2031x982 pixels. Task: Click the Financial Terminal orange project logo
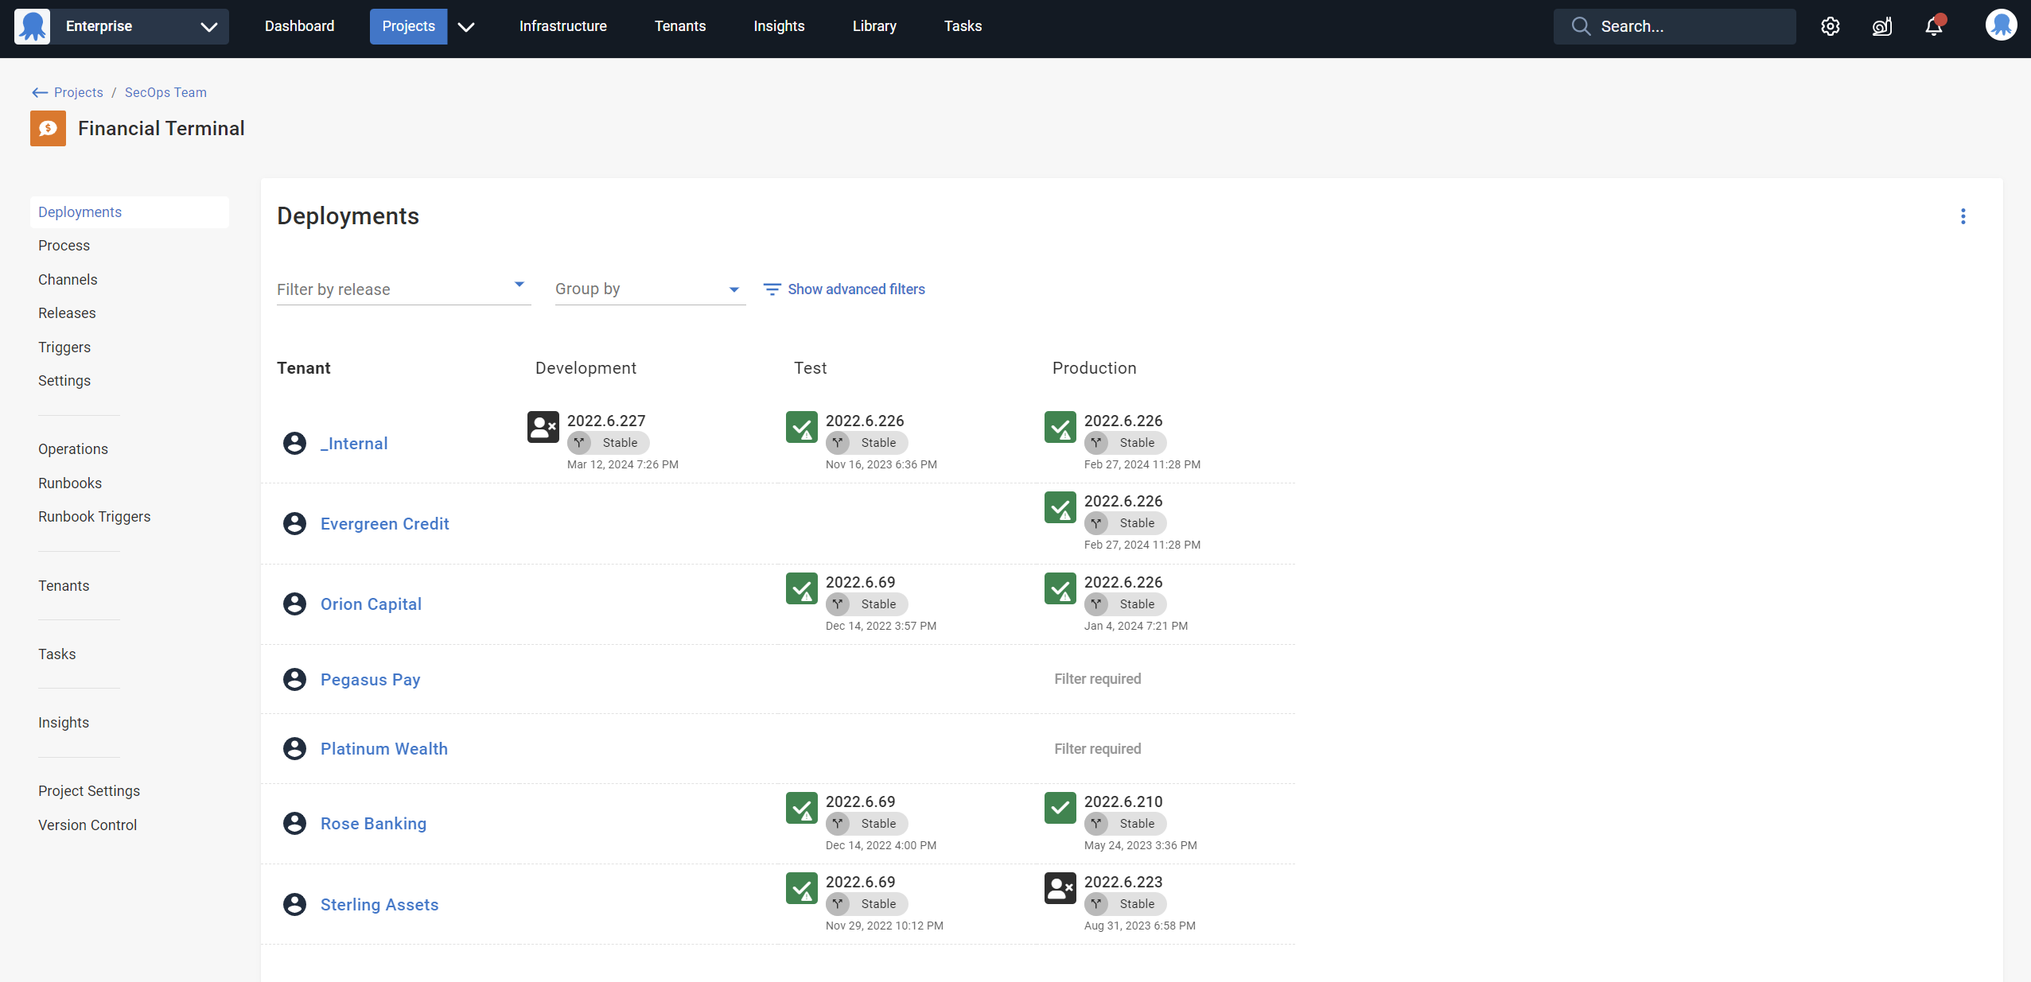(x=48, y=129)
